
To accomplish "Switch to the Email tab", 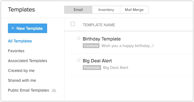I will coord(78,10).
